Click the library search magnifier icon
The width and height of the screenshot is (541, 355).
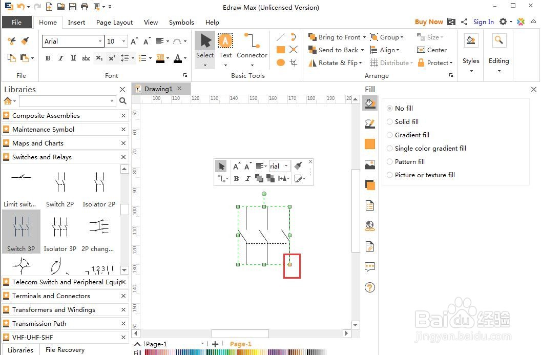point(123,101)
